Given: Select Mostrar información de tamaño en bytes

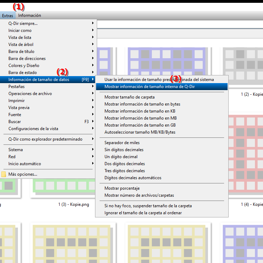Looking at the screenshot, I should point(162,104).
